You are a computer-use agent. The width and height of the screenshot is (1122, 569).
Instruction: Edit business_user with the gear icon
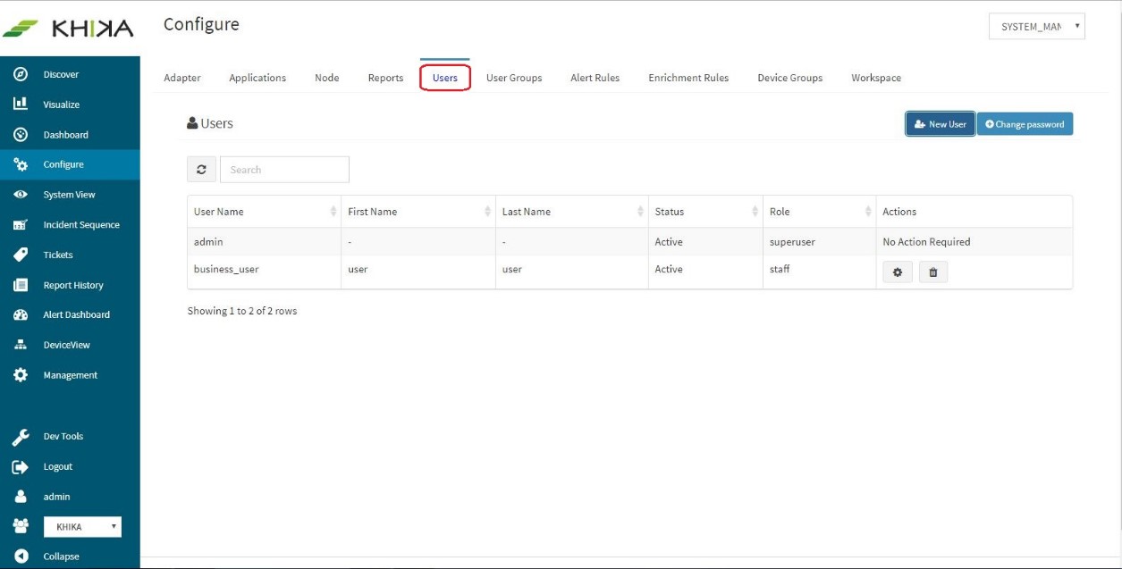pos(898,272)
